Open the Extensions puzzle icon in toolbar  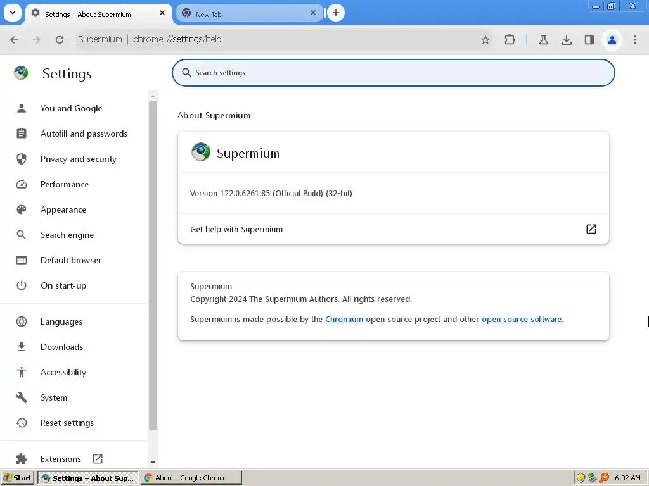[x=510, y=40]
